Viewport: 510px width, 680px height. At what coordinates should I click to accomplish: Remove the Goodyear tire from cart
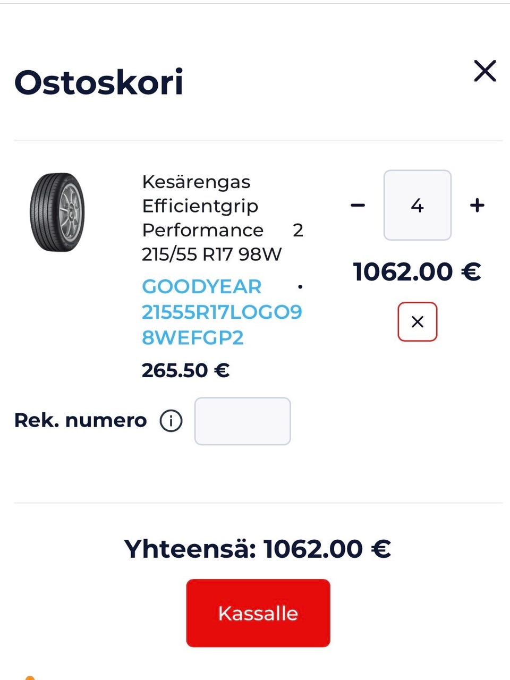coord(417,321)
